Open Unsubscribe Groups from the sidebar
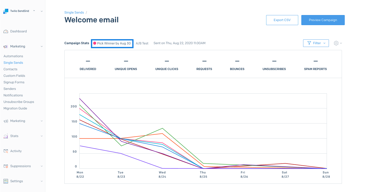 click(19, 102)
